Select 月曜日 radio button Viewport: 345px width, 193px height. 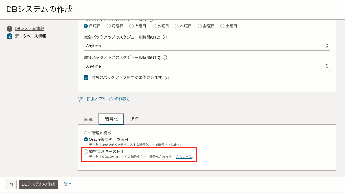(109, 26)
